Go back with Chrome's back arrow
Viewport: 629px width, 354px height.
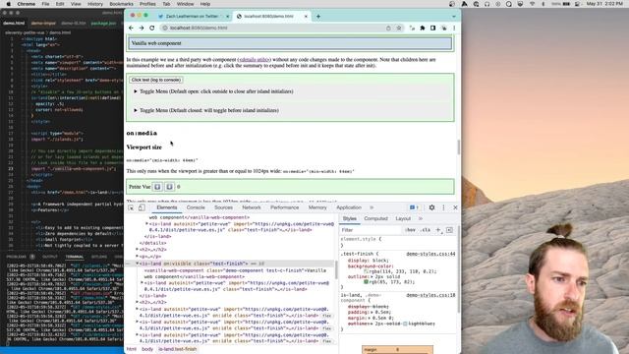(131, 29)
